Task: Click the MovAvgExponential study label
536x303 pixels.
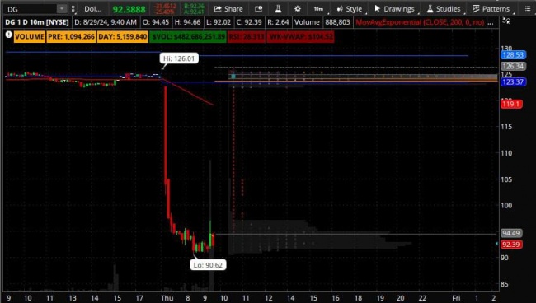Action: point(420,22)
